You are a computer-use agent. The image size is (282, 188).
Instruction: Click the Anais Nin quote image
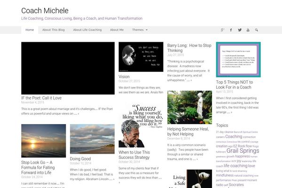[141, 57]
